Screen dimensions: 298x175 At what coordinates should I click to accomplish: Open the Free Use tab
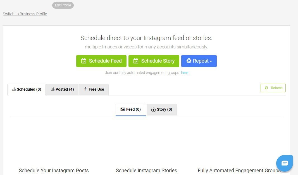94,89
